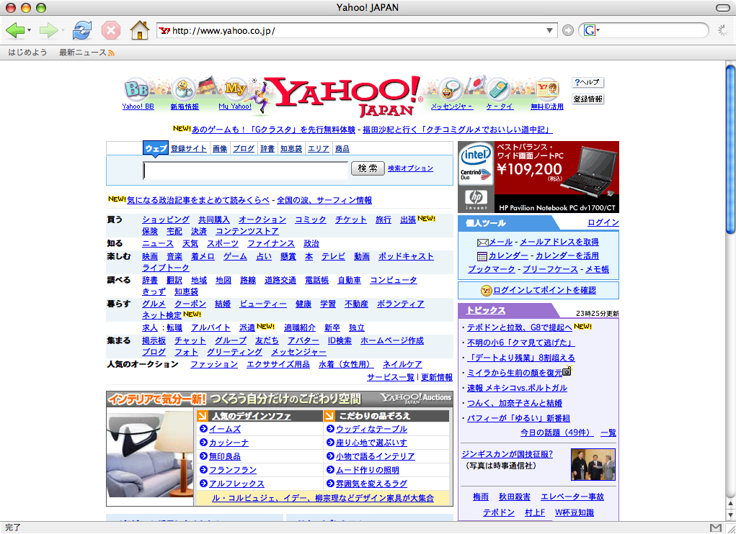Click the sofa and lamp photo
The height and width of the screenshot is (534, 736).
pyautogui.click(x=150, y=456)
